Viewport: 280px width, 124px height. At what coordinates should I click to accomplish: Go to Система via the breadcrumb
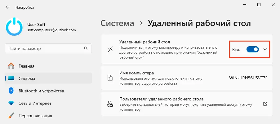pos(118,23)
